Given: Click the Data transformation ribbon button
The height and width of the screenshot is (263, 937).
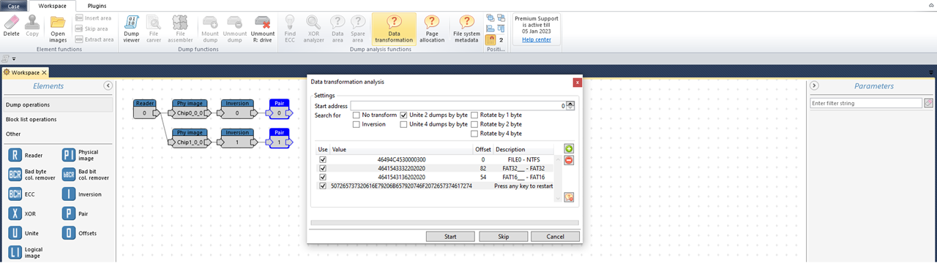Looking at the screenshot, I should (x=394, y=29).
